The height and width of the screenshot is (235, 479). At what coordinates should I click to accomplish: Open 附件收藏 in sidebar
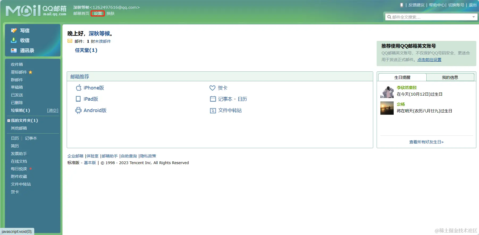click(x=19, y=177)
